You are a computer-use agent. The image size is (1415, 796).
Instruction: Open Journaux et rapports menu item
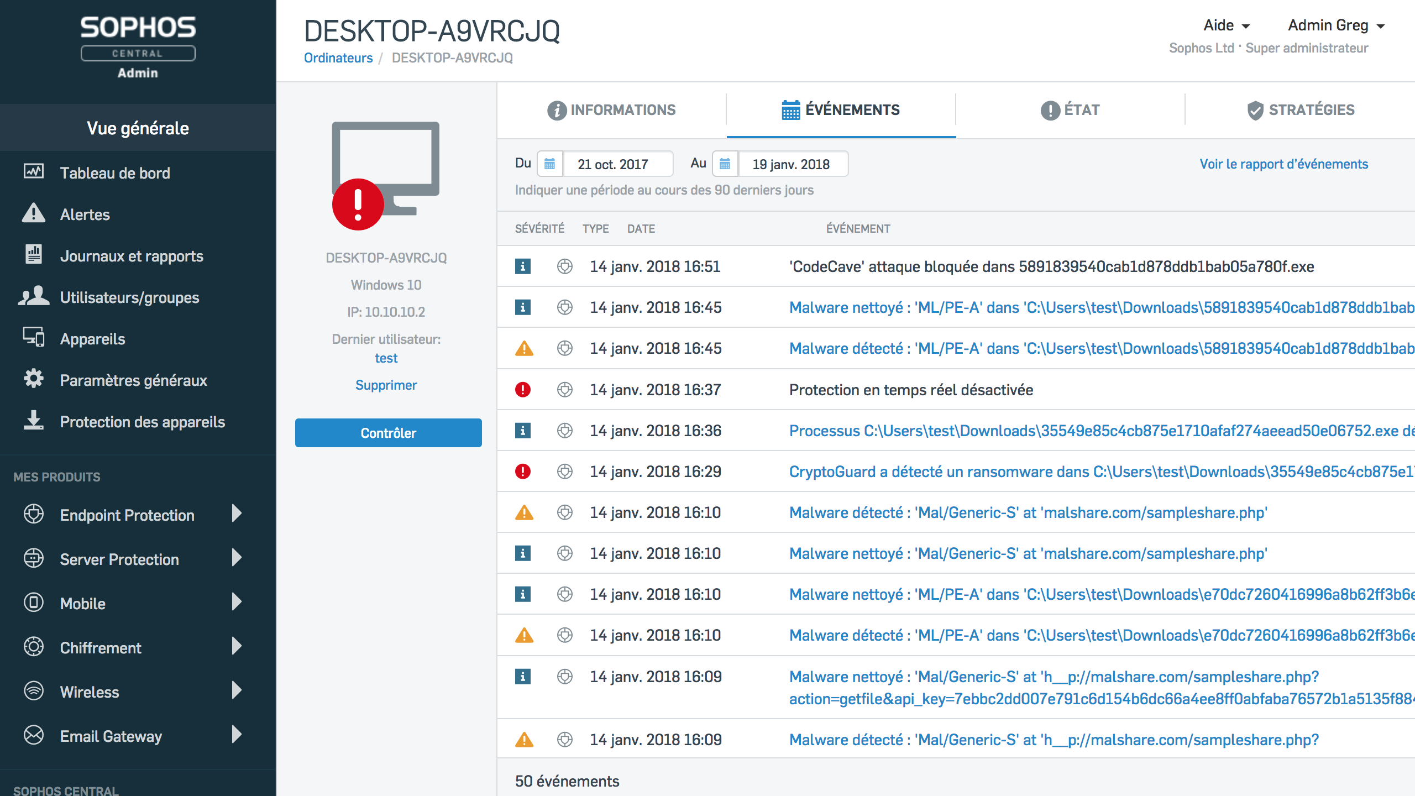tap(132, 256)
